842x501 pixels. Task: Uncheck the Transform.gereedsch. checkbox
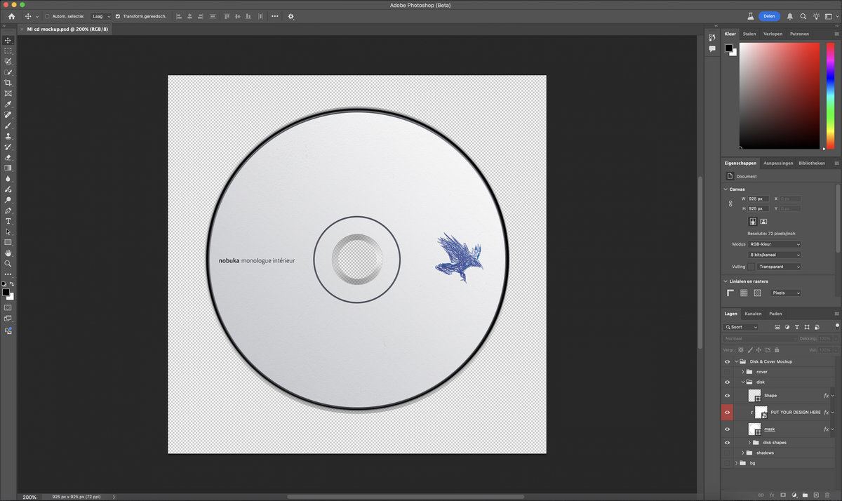[x=118, y=16]
